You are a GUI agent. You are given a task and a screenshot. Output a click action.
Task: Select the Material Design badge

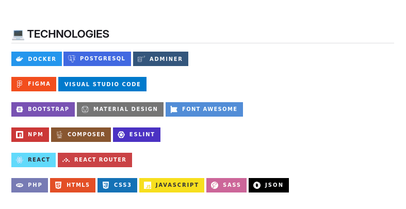click(x=120, y=109)
